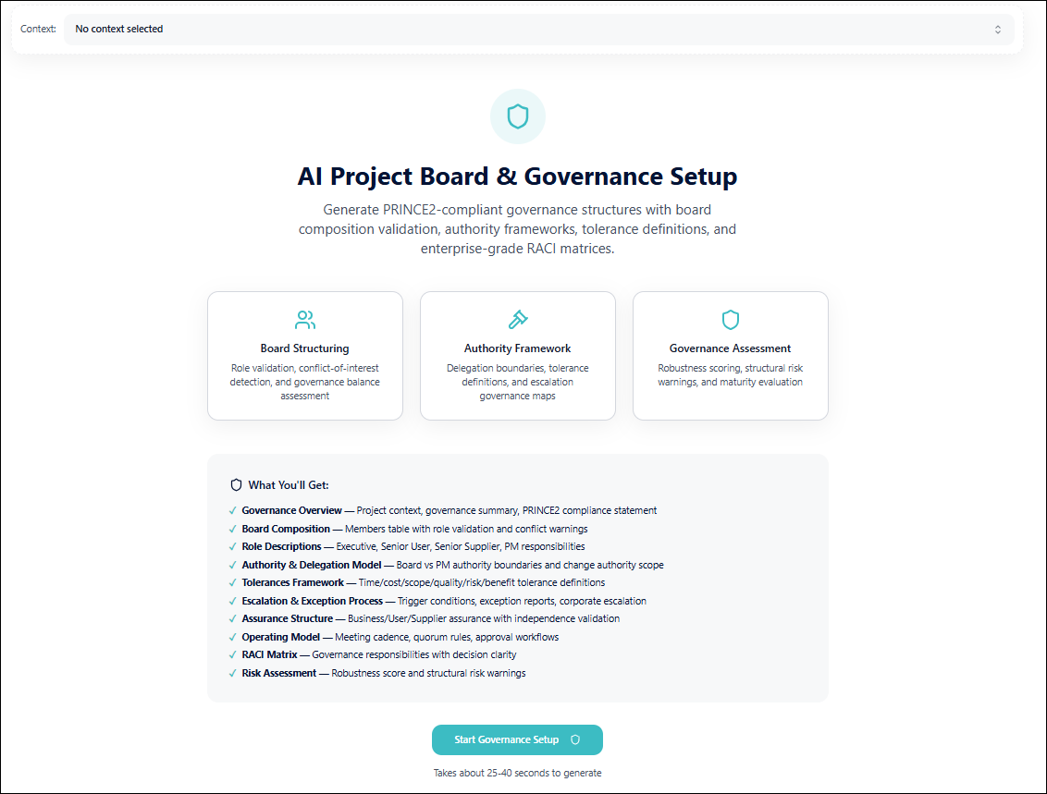The width and height of the screenshot is (1047, 794).
Task: Click Authority & Delegation Model list item text
Action: (452, 565)
